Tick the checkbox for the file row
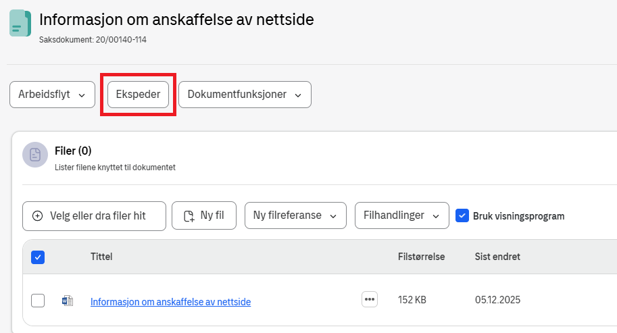Viewport: 617px width, 333px height. (38, 301)
